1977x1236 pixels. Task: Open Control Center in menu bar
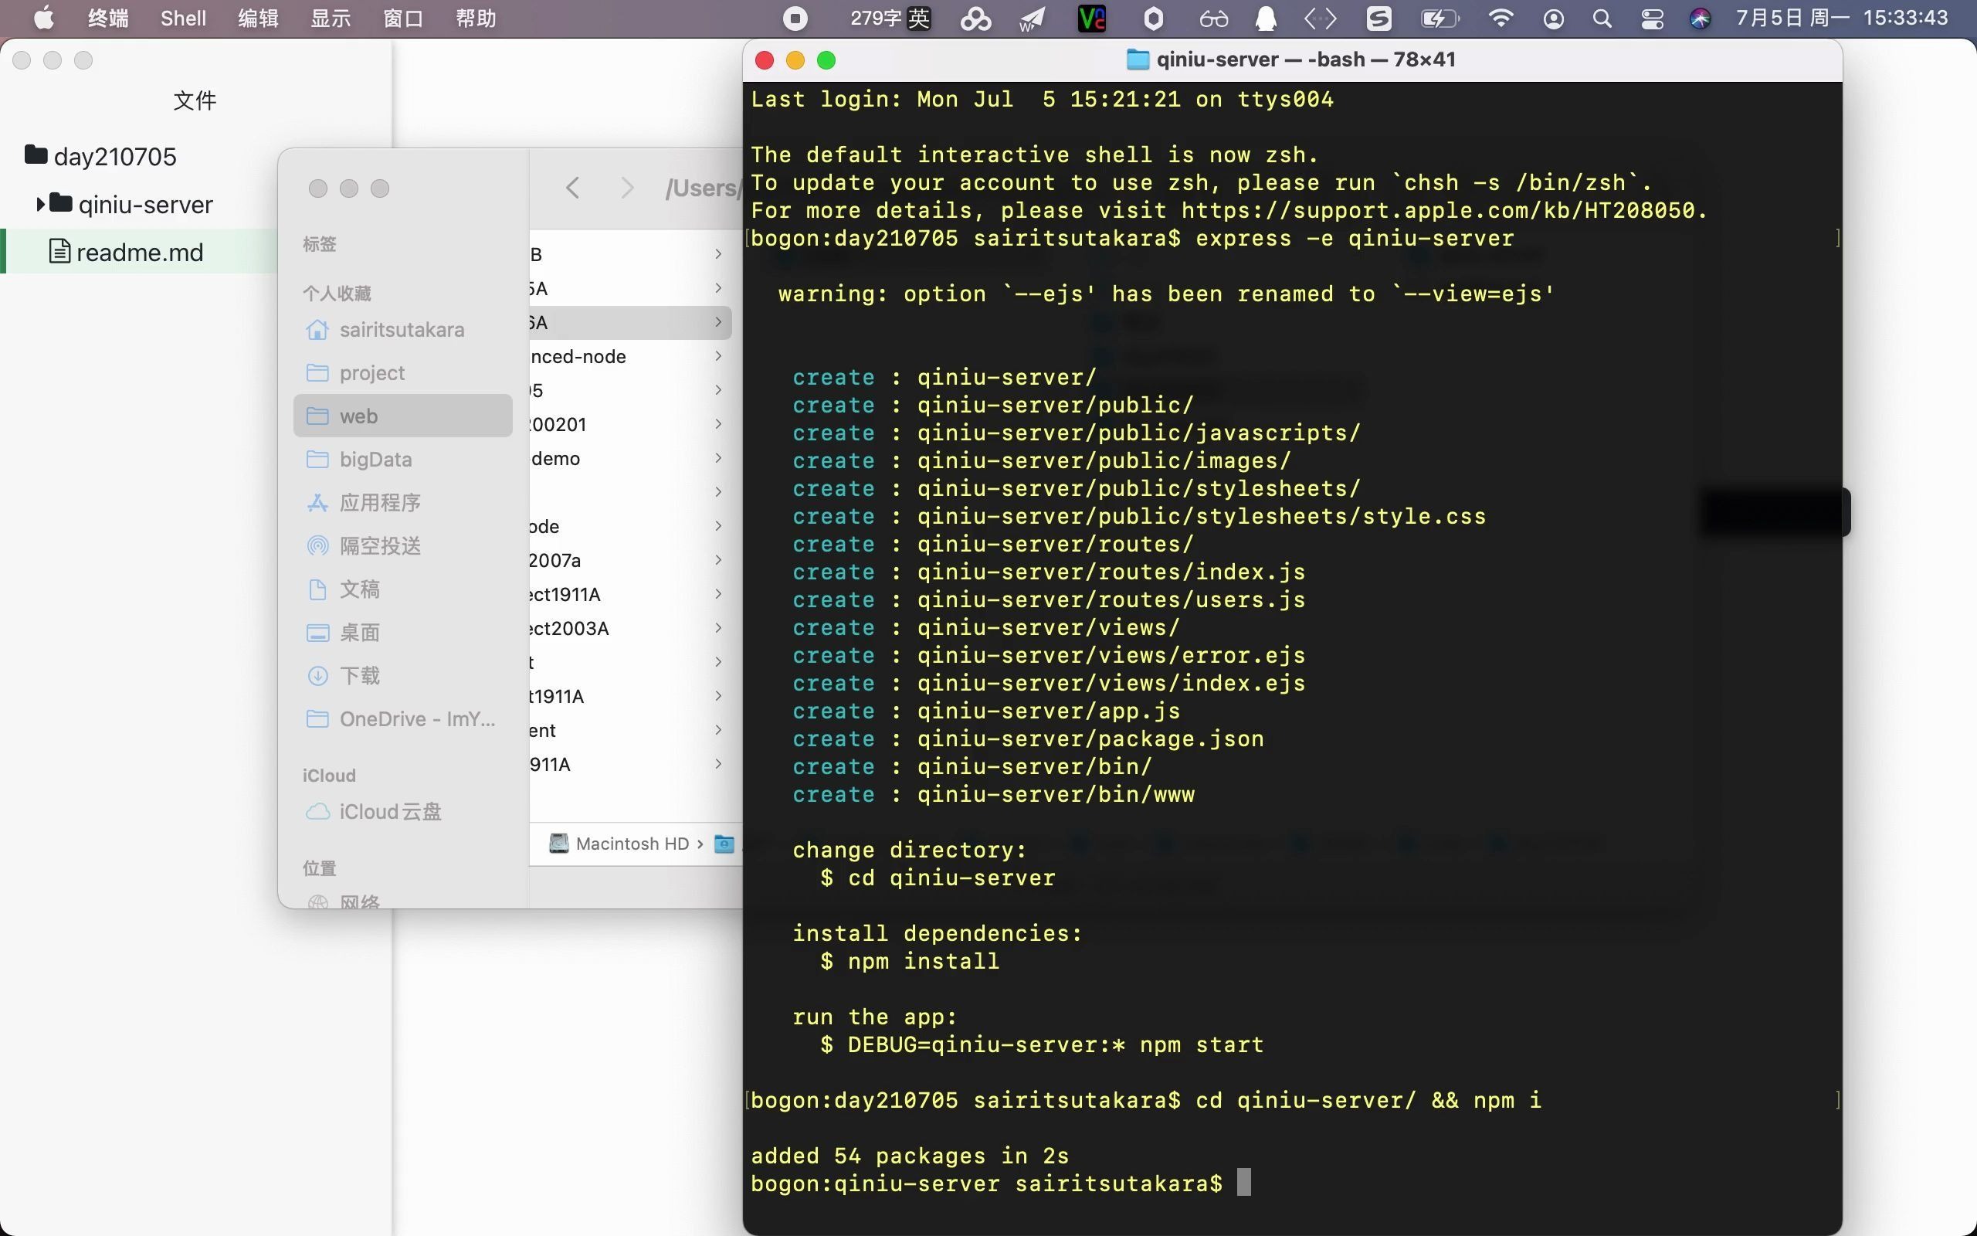1652,18
